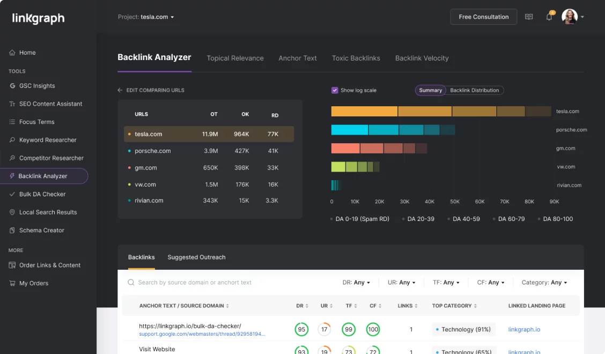Sort the Top Category column
605x354 pixels.
475,306
